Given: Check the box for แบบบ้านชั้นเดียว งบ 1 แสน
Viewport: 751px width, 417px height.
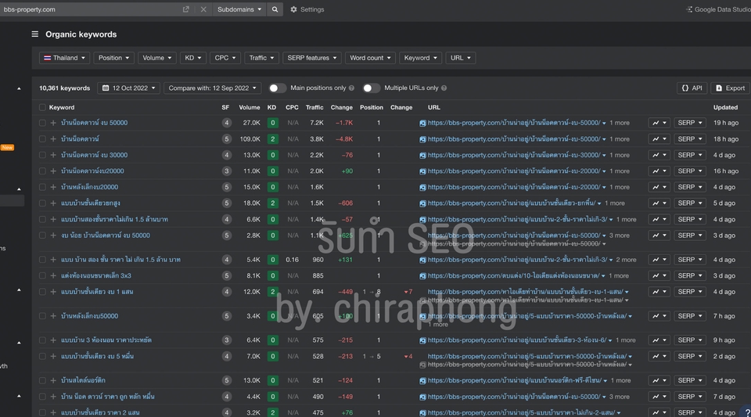Looking at the screenshot, I should tap(42, 292).
